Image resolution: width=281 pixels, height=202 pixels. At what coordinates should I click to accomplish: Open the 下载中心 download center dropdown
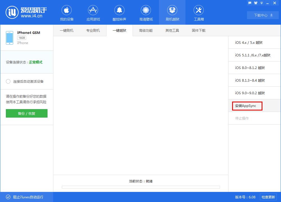coord(262,15)
